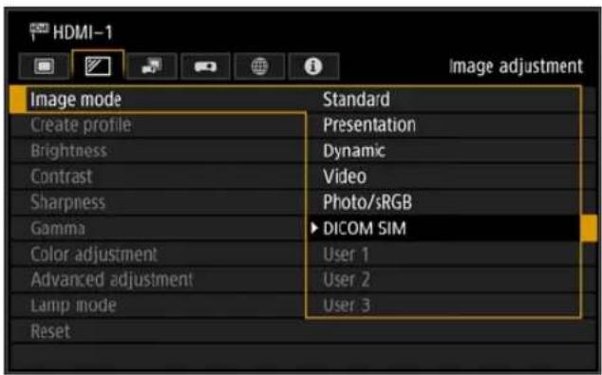The image size is (602, 375).
Task: Select the Image adjustment tab icon
Action: pos(98,66)
